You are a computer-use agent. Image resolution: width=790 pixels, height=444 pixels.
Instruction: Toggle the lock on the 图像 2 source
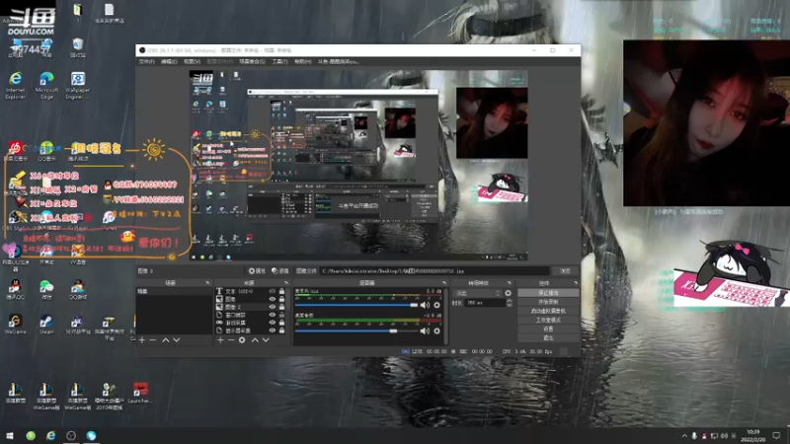pos(281,307)
